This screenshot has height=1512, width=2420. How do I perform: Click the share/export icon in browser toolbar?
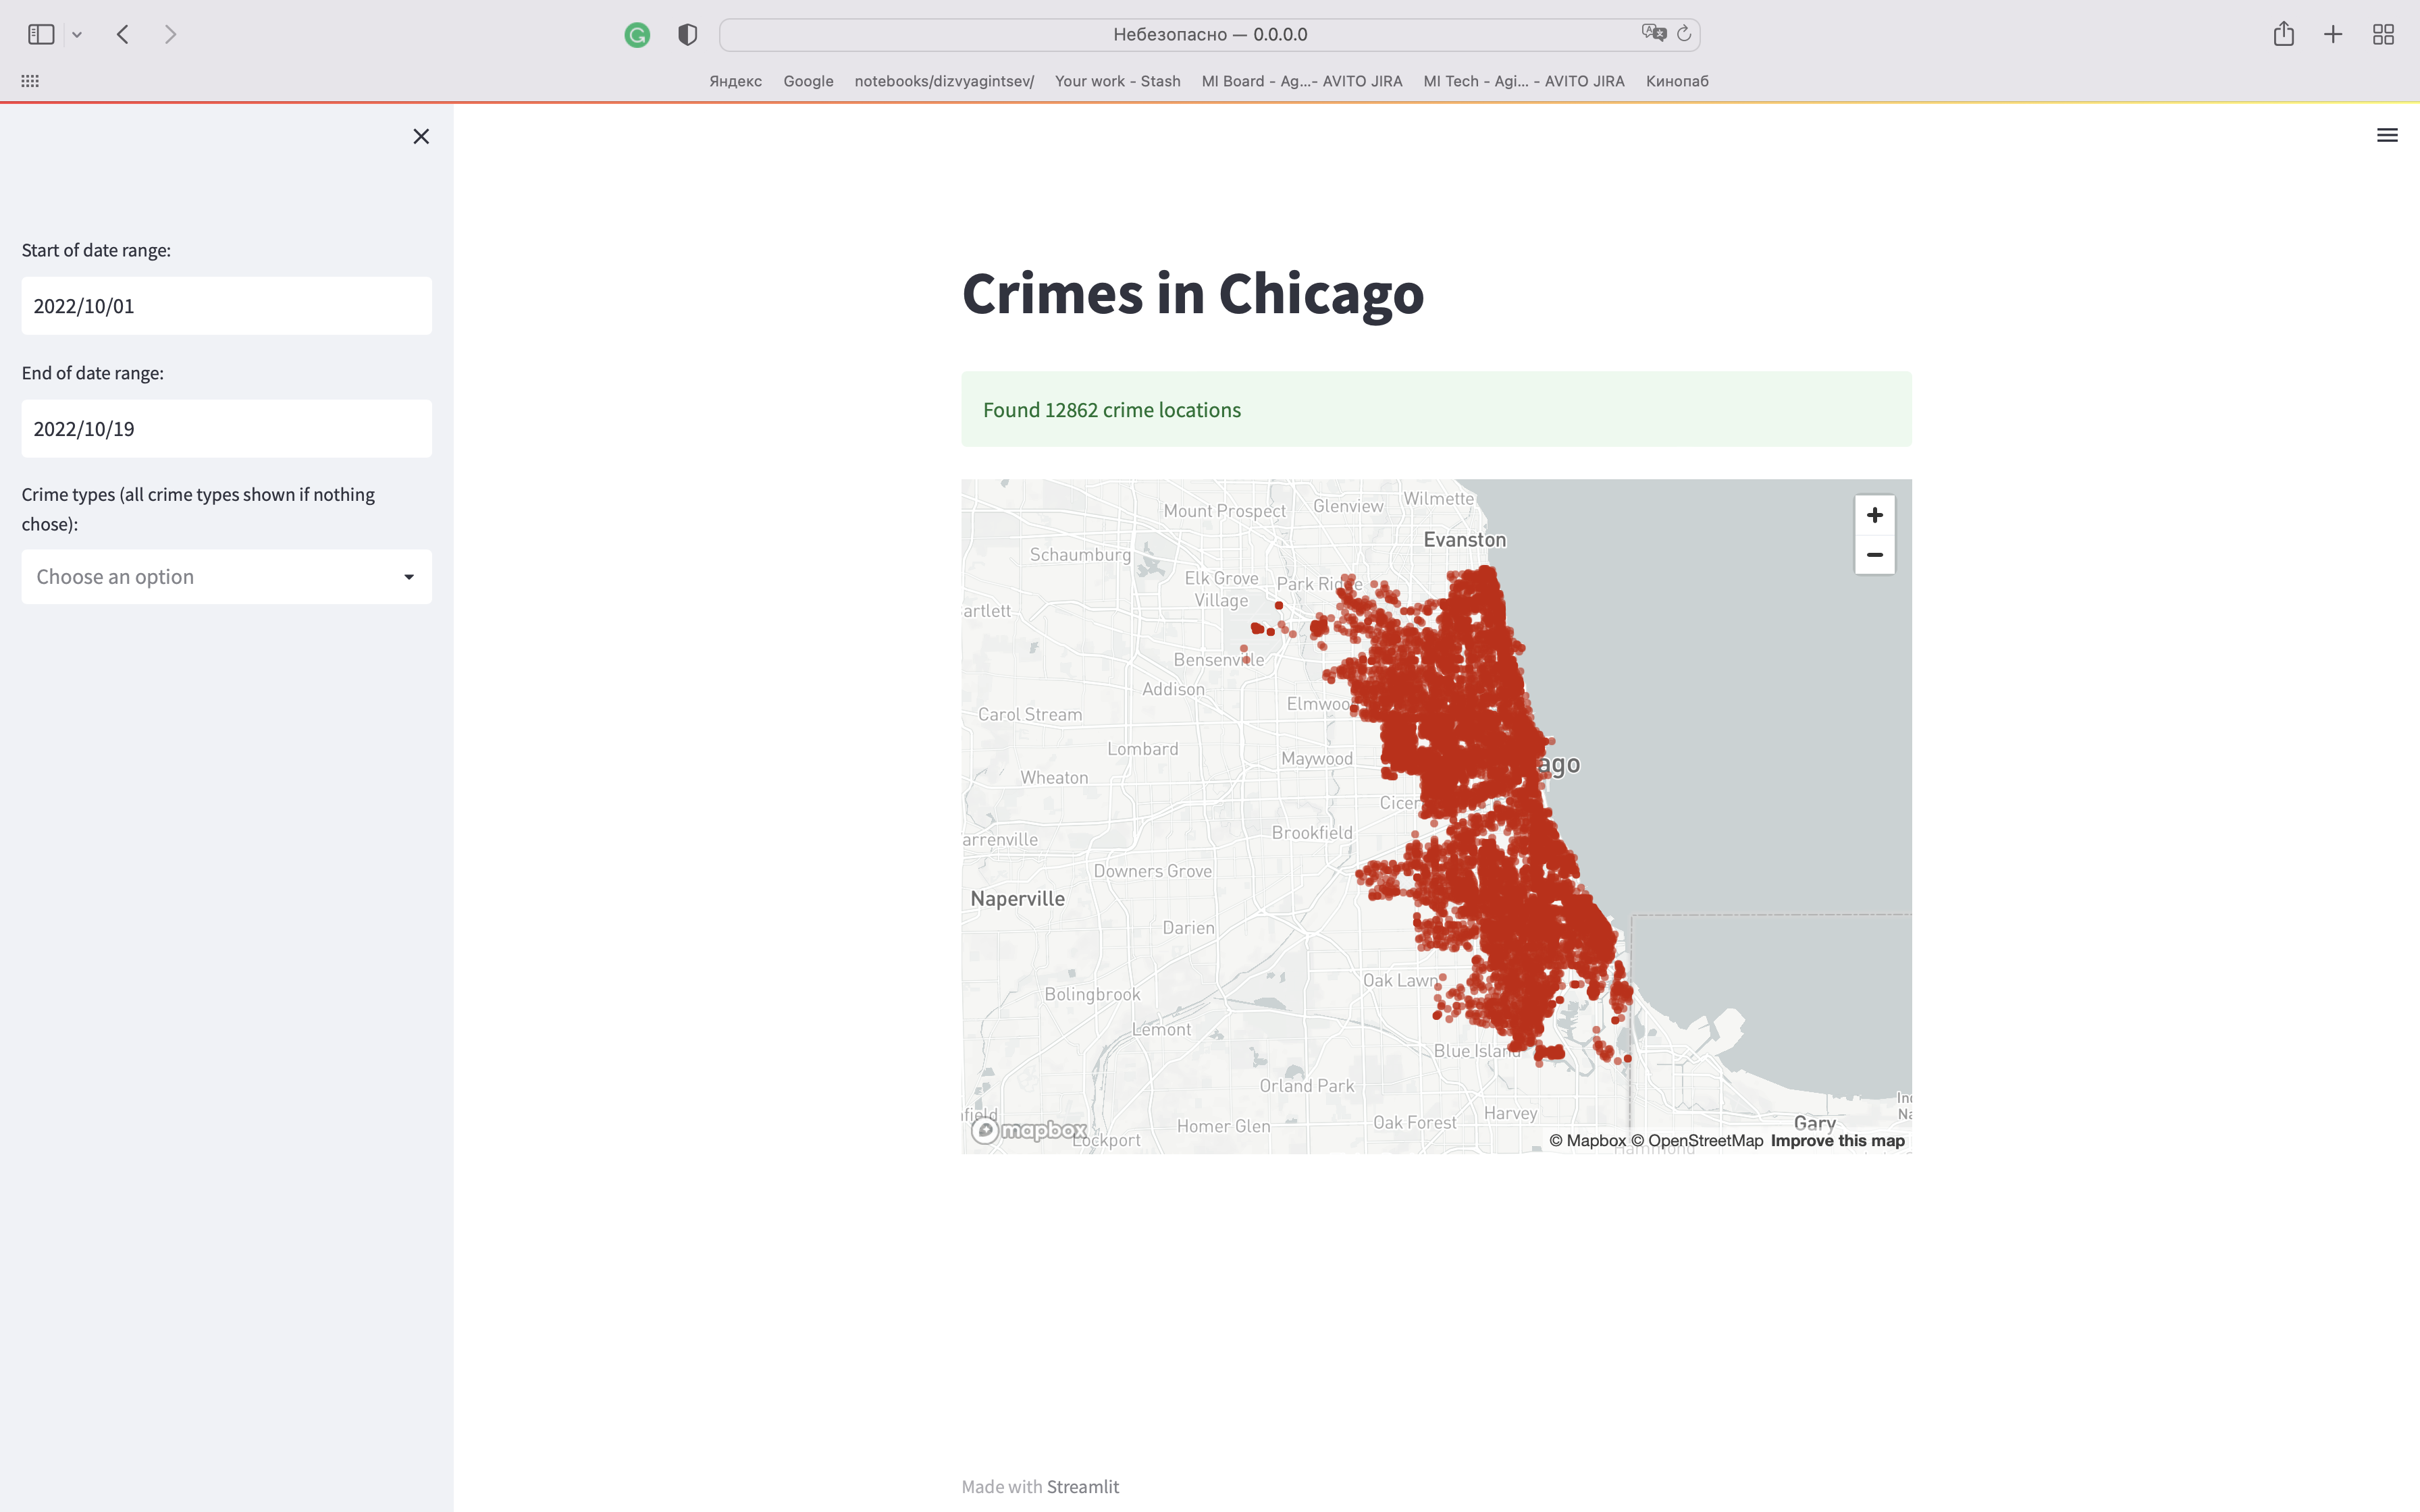2284,33
